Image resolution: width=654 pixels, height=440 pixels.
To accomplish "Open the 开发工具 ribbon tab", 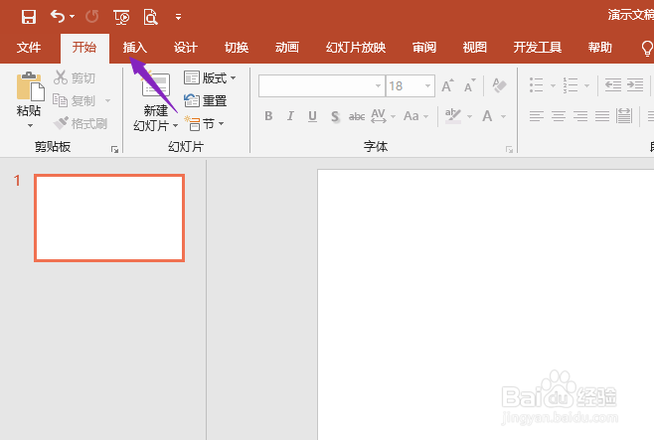I will click(537, 48).
